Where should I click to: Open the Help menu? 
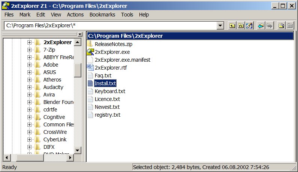pyautogui.click(x=144, y=15)
